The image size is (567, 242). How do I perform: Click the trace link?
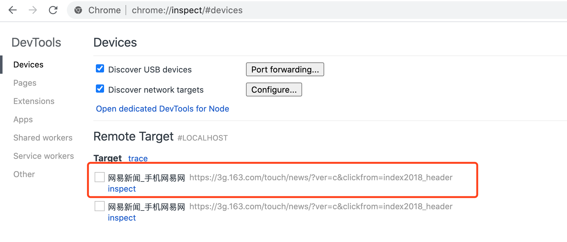click(138, 158)
